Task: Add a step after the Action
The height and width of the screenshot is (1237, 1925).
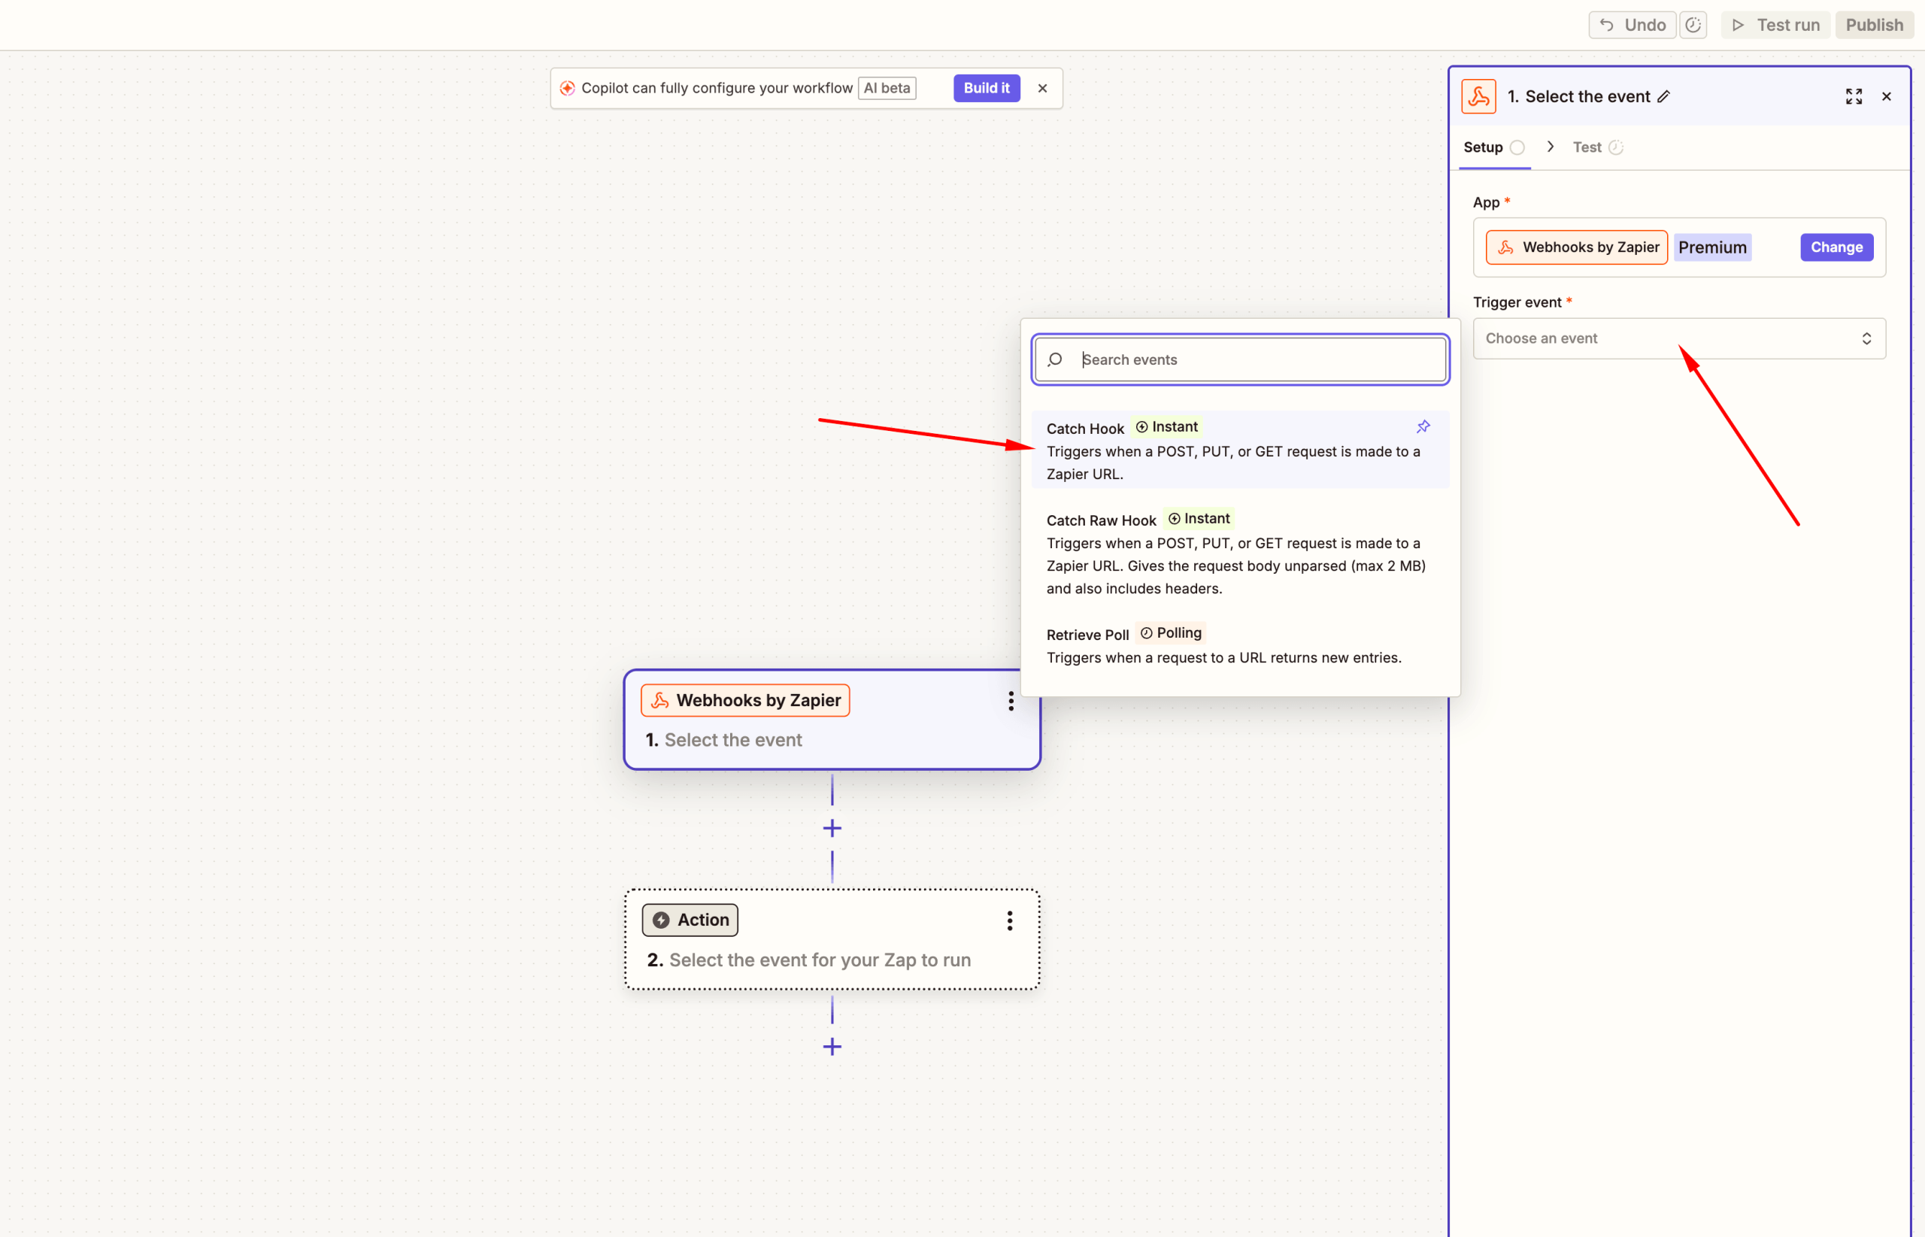Action: click(832, 1047)
